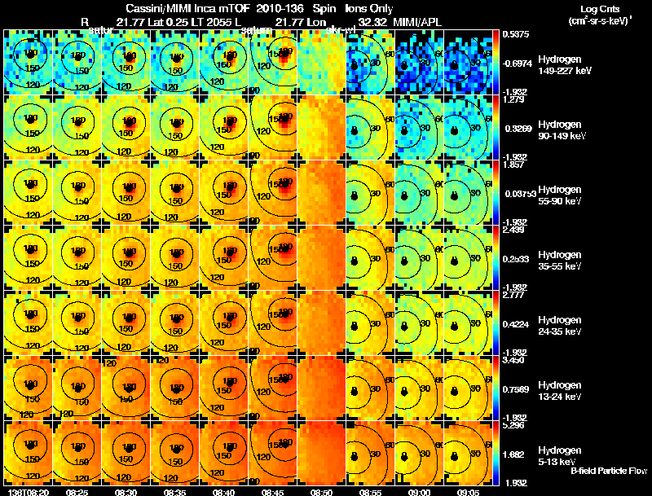Image resolution: width=652 pixels, height=496 pixels.
Task: Click the color bar beside Hydrogen 55-90 keV
Action: coord(496,192)
